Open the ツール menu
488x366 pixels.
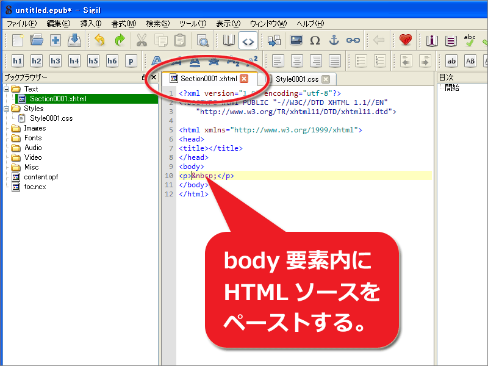(191, 24)
